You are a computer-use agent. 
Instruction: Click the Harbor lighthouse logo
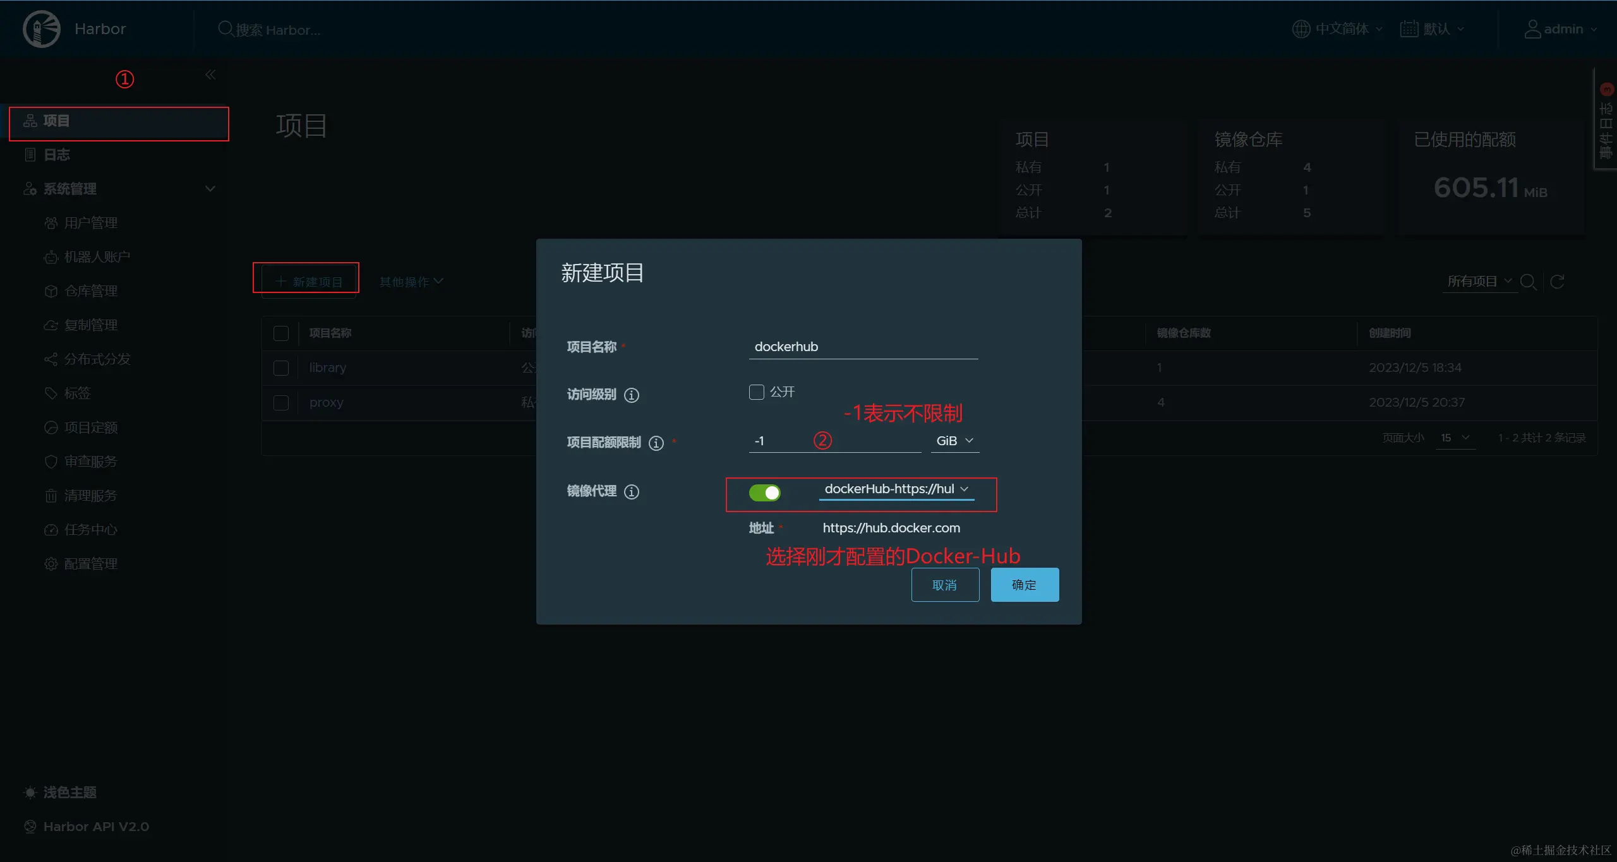coord(42,29)
